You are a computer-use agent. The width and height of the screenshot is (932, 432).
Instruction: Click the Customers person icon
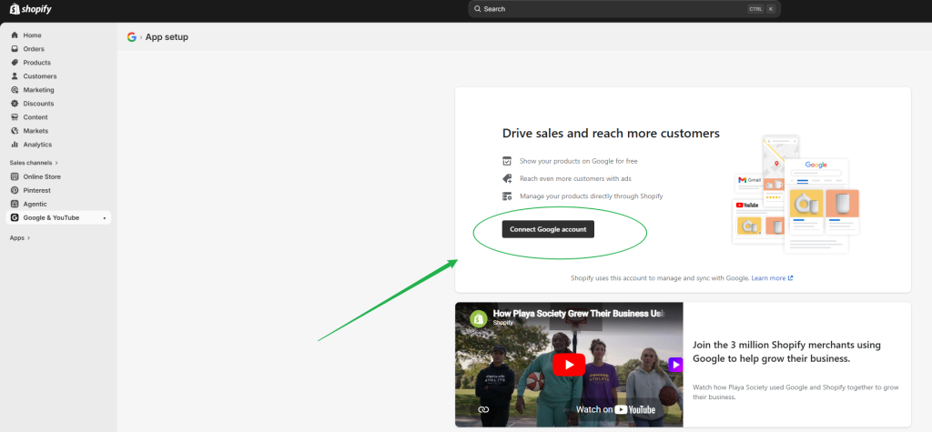(15, 76)
